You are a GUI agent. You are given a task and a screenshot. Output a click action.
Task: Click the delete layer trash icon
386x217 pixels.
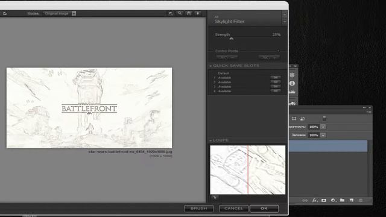point(361,201)
